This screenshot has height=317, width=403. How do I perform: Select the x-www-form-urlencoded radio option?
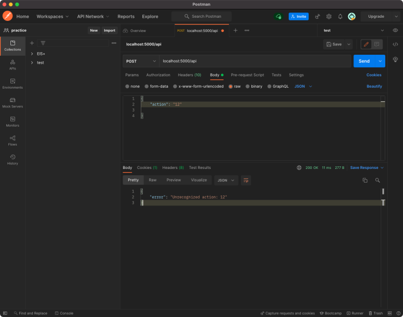pyautogui.click(x=175, y=87)
